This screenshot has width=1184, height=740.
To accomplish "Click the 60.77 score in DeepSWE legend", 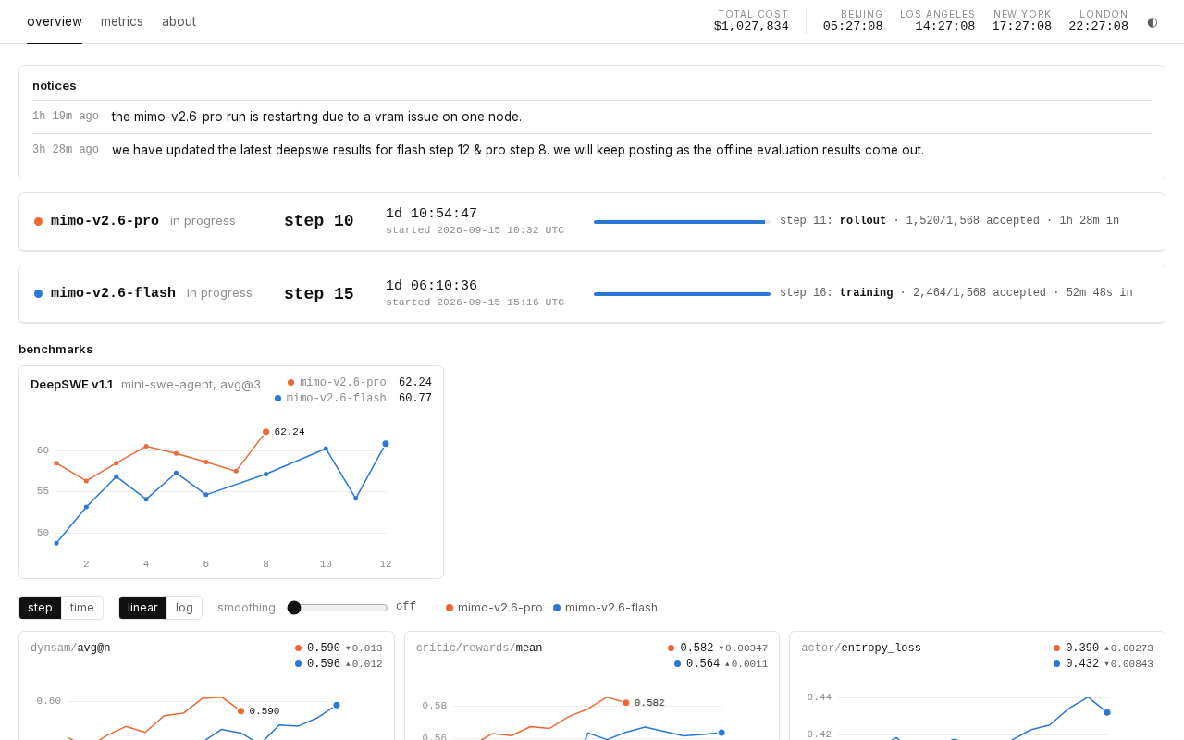I will [x=415, y=399].
